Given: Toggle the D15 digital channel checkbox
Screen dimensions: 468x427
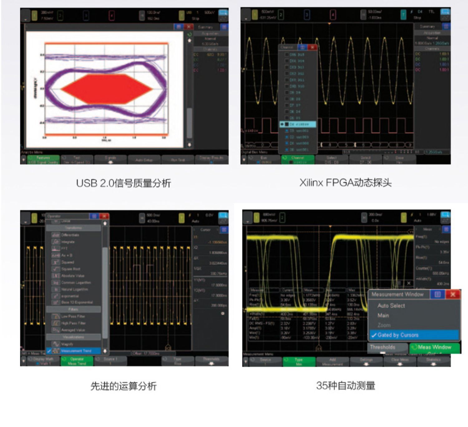Looking at the screenshot, I should point(287,54).
